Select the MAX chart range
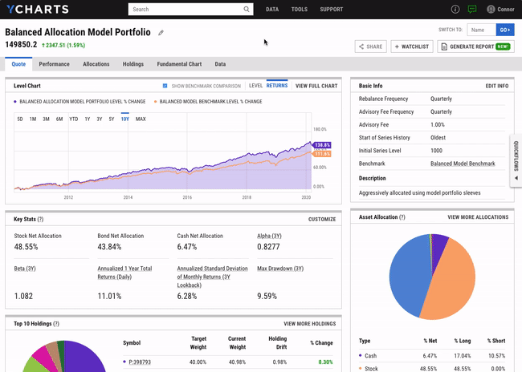This screenshot has width=522, height=372. tap(141, 119)
